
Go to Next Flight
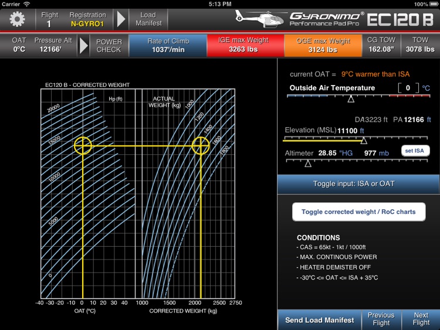[421, 319]
